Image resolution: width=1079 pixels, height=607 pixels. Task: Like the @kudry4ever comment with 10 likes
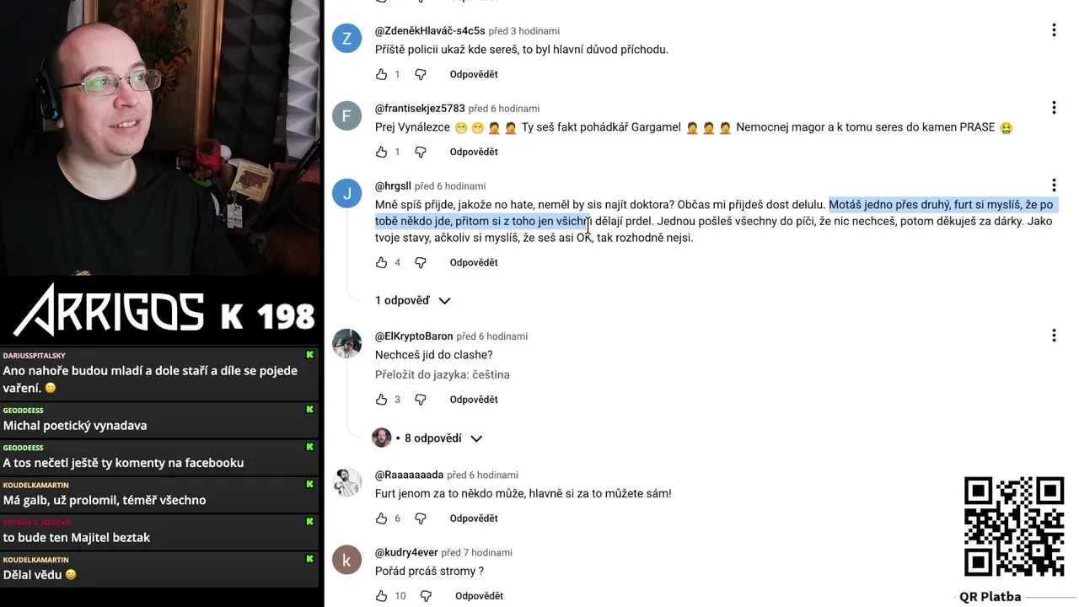coord(381,596)
